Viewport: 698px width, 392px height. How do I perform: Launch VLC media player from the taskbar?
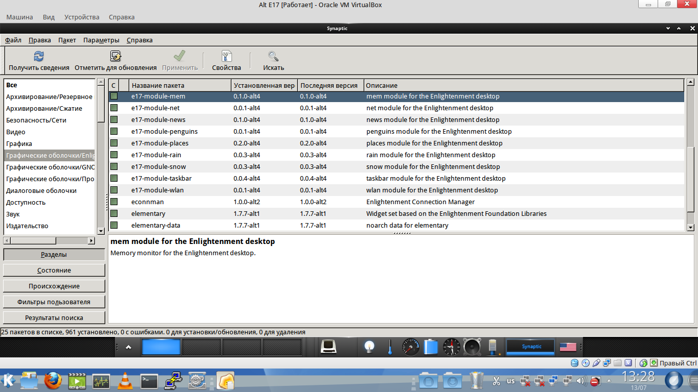[125, 380]
